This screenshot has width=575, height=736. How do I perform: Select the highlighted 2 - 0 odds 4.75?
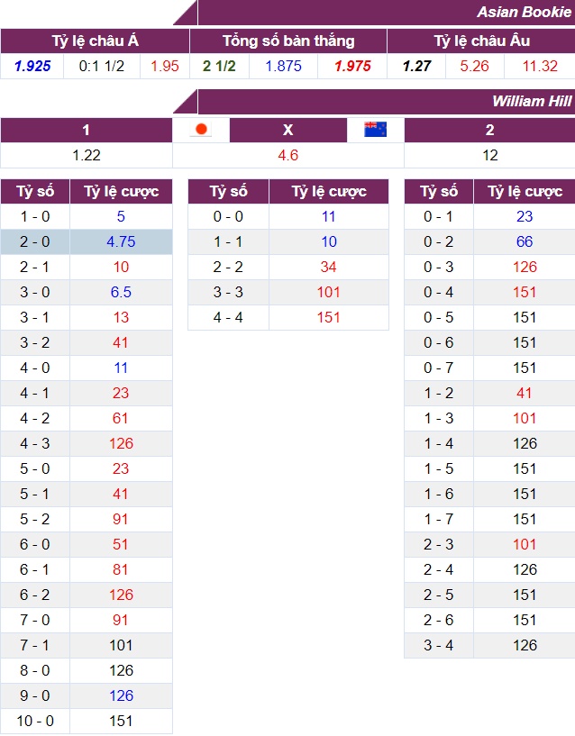coord(121,241)
